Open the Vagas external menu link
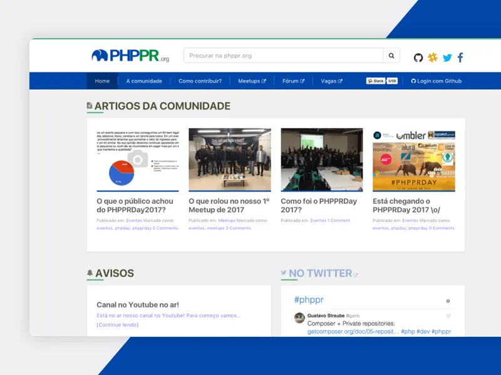The width and height of the screenshot is (501, 375). point(332,81)
